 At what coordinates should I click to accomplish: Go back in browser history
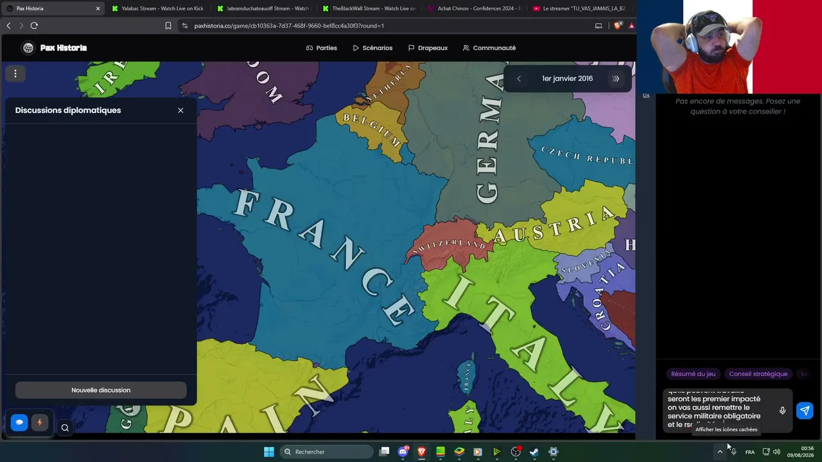8,26
